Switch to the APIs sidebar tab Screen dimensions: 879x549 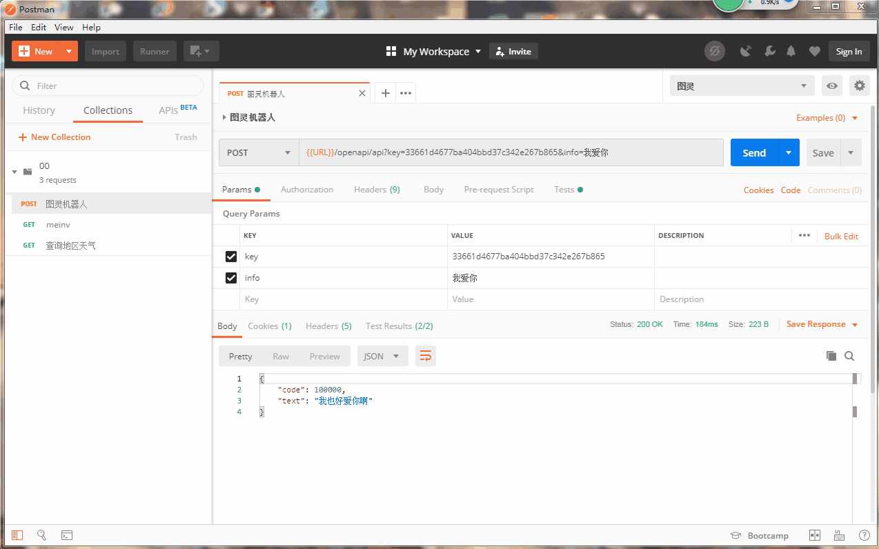pyautogui.click(x=178, y=110)
